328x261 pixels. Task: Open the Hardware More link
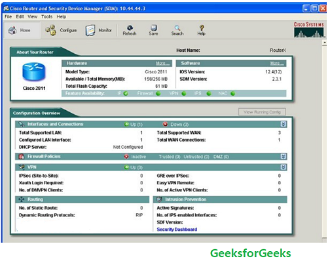click(162, 63)
